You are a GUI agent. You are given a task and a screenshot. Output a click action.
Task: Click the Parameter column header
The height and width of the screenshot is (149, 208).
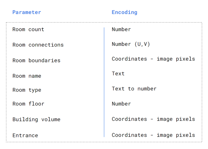pos(27,12)
